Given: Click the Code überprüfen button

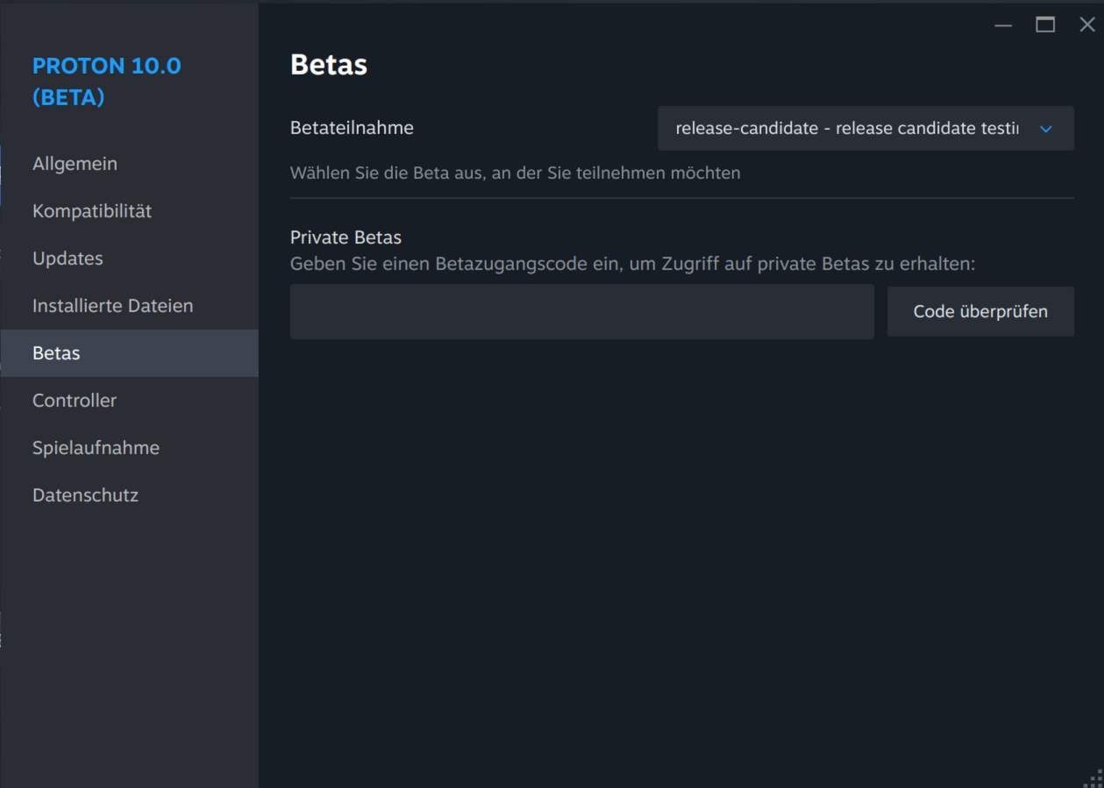Looking at the screenshot, I should coord(980,311).
